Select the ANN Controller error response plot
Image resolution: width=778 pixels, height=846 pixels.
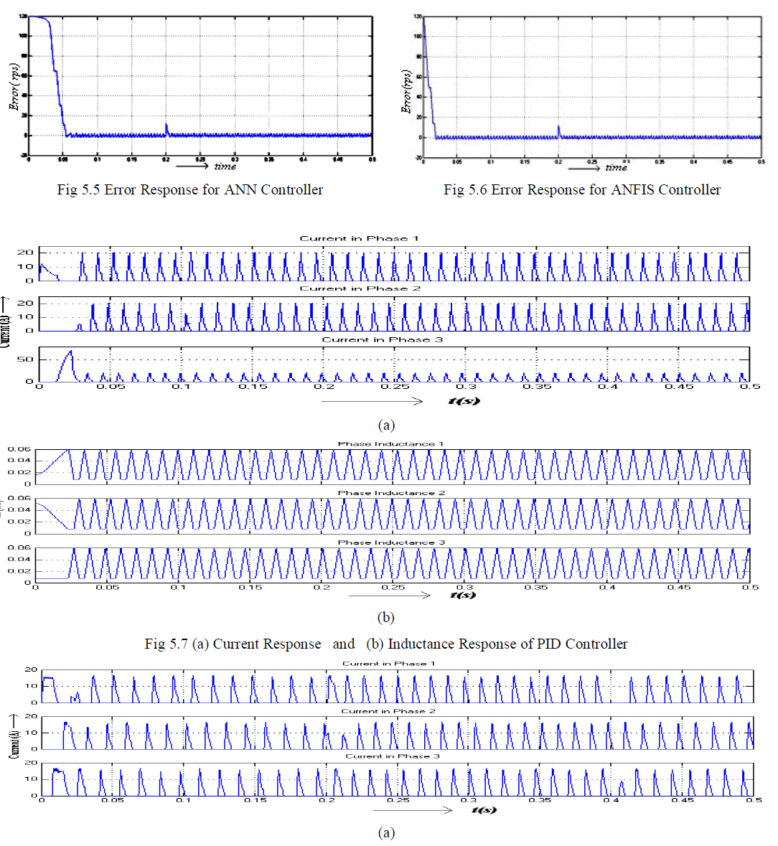coord(200,86)
